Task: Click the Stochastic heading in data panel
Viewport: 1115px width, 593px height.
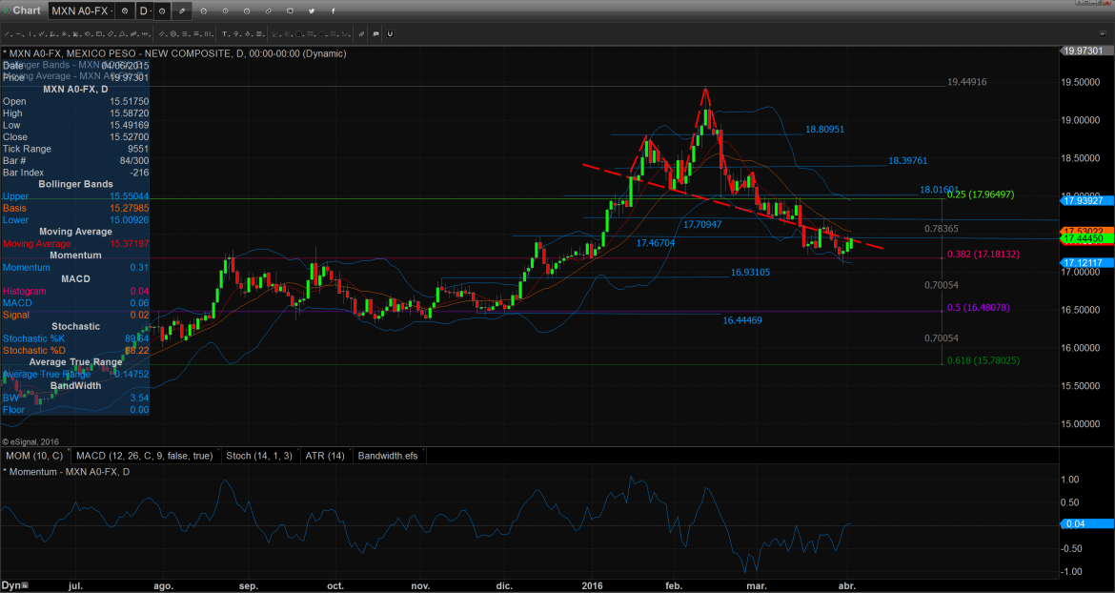Action: click(x=75, y=326)
